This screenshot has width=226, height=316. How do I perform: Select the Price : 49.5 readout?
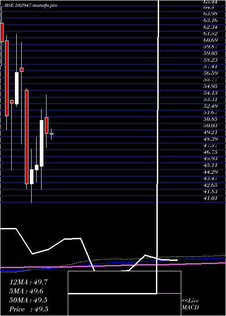tap(28, 309)
